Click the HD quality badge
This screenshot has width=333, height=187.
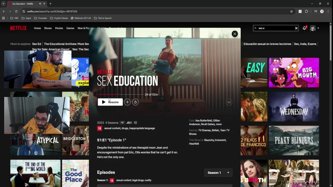click(122, 123)
